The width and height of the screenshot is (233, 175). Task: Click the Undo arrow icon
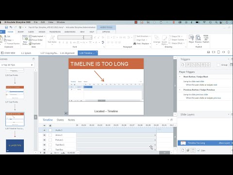(11, 27)
